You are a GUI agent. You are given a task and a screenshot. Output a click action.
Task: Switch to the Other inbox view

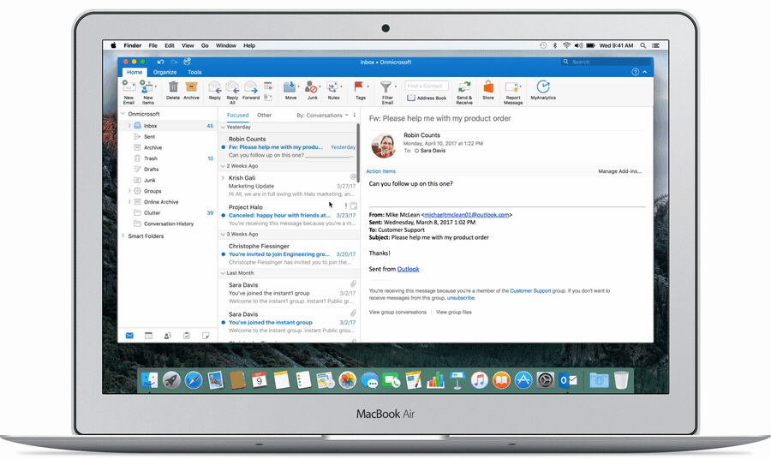[x=265, y=115]
